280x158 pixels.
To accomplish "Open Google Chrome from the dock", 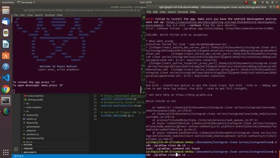I will click(6, 89).
